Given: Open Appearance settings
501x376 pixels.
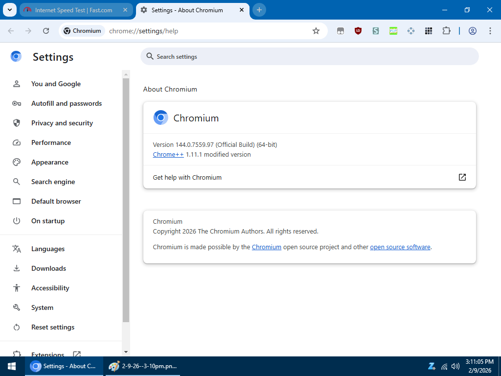Looking at the screenshot, I should click(x=50, y=162).
